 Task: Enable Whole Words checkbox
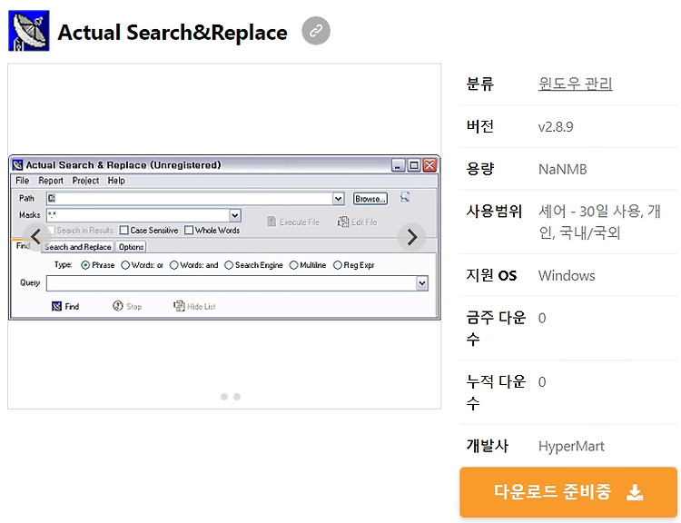pyautogui.click(x=189, y=231)
